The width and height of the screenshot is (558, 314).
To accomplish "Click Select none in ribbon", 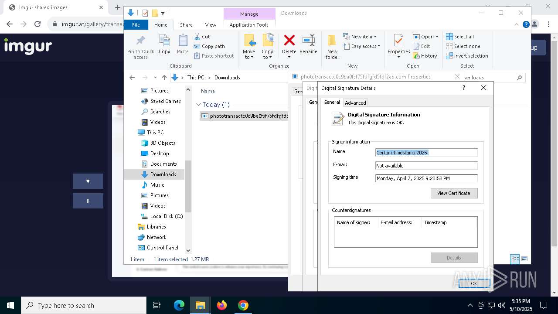I will pos(463,46).
